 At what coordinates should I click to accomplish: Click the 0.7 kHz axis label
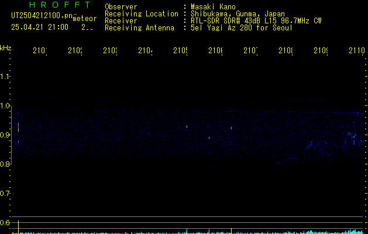coord(5,194)
